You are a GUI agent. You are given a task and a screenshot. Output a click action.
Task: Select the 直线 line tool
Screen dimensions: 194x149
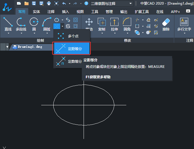coord(8,24)
